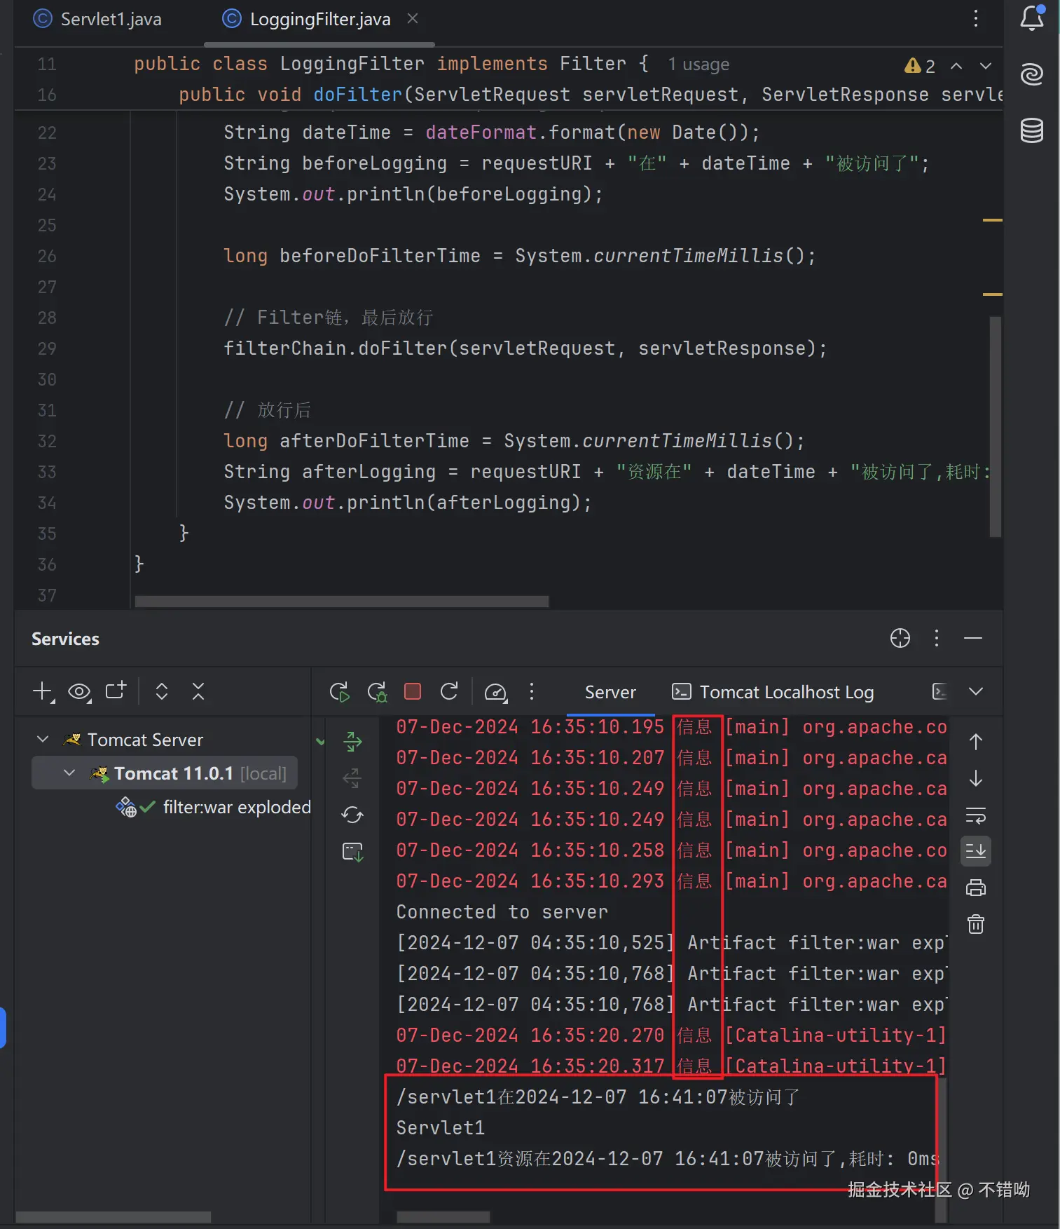The width and height of the screenshot is (1060, 1229).
Task: Click the 'Servlet1' console output line
Action: [440, 1127]
